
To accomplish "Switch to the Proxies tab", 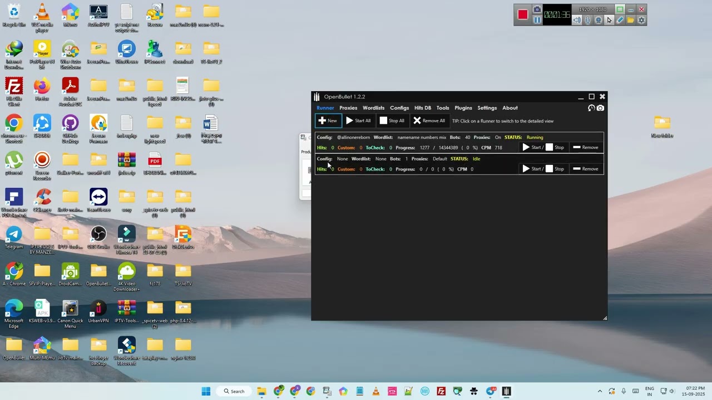I will coord(348,108).
